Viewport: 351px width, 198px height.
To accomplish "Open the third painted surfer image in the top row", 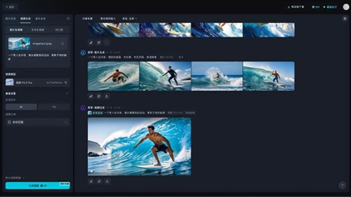I will [217, 30].
